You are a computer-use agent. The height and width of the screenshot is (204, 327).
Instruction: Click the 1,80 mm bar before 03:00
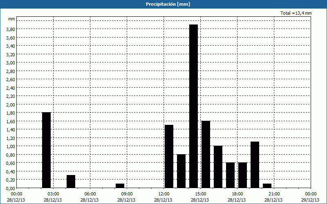point(46,150)
